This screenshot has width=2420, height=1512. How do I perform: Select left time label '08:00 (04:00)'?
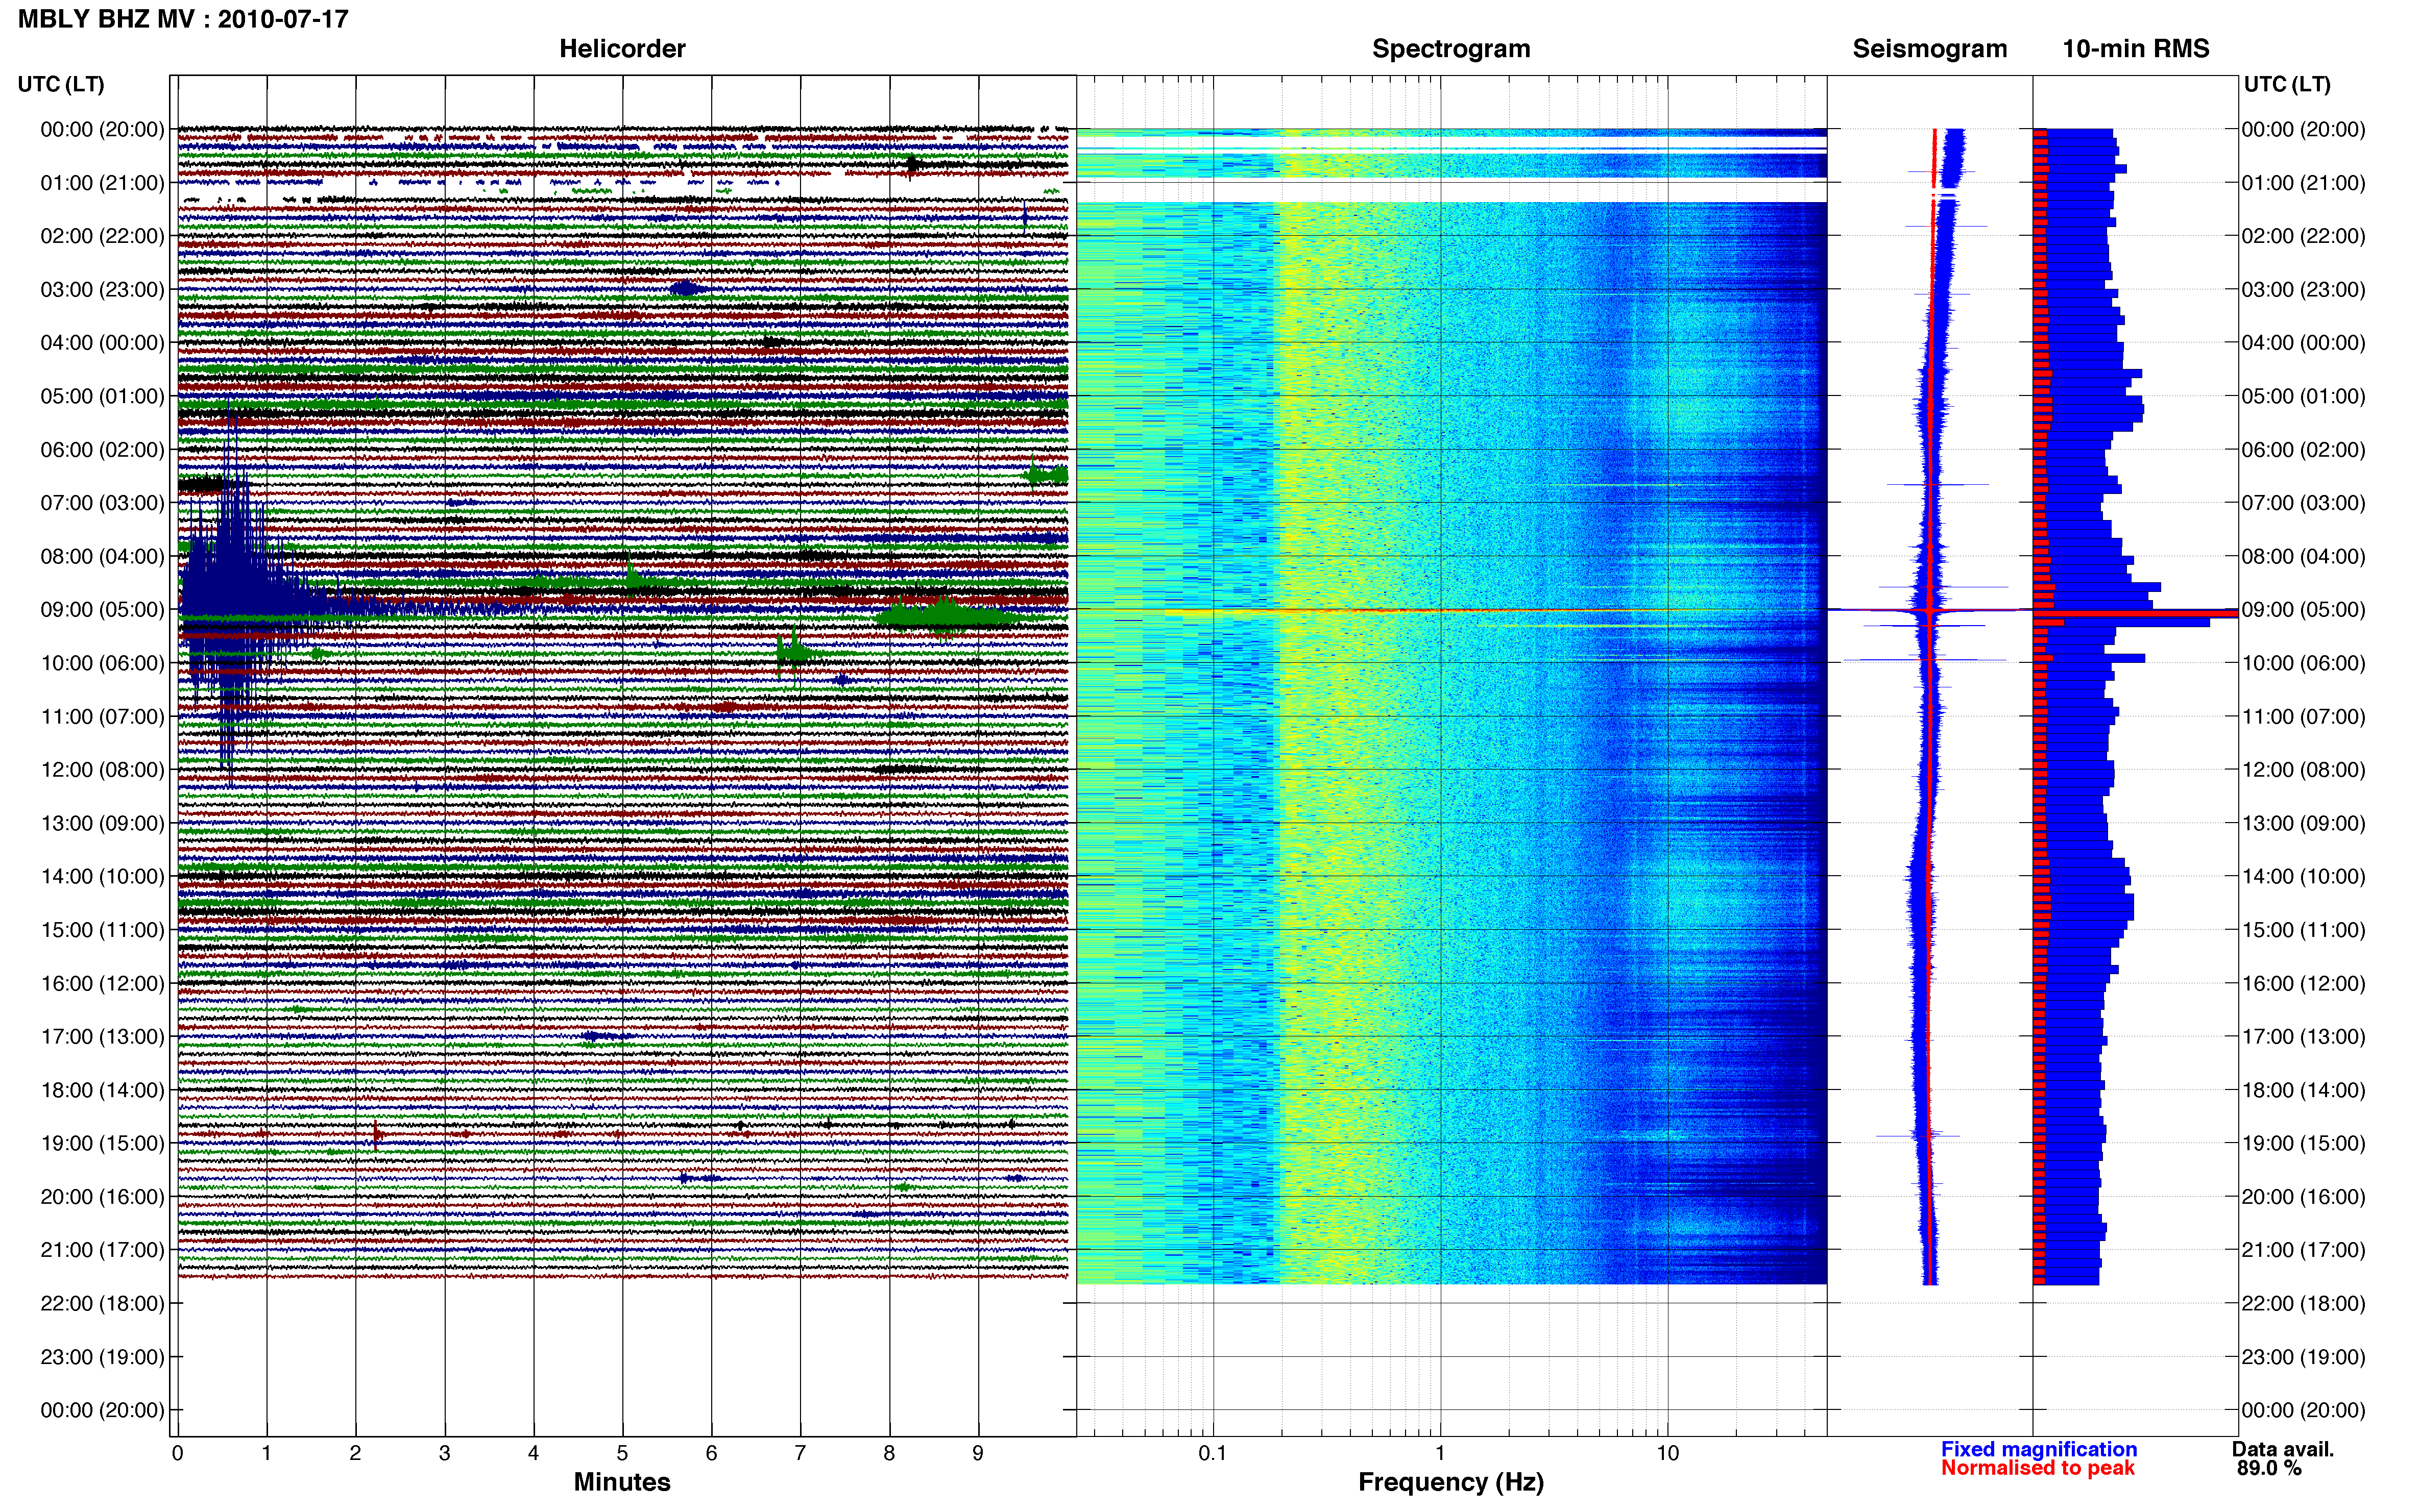tap(102, 556)
